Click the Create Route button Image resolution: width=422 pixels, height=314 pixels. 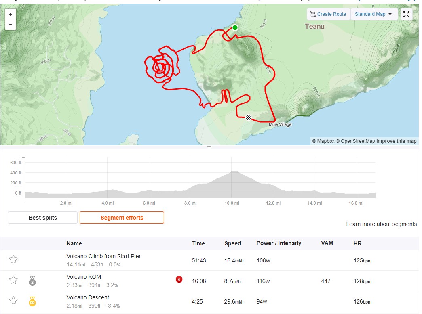pyautogui.click(x=328, y=14)
